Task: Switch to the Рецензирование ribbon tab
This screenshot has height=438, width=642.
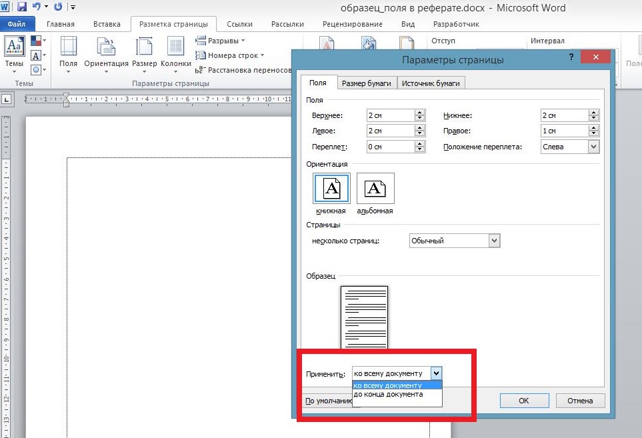Action: [x=353, y=24]
